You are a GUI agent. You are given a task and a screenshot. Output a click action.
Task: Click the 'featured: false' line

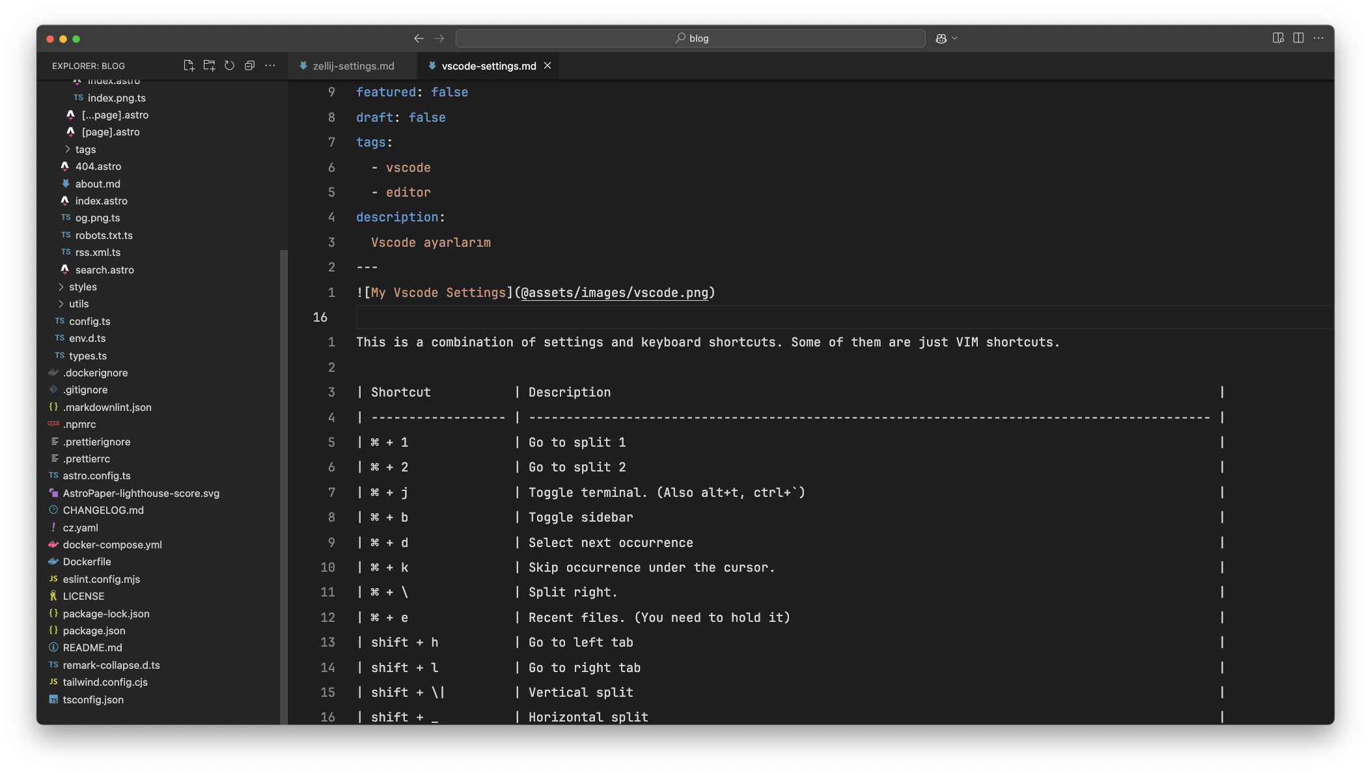(412, 92)
